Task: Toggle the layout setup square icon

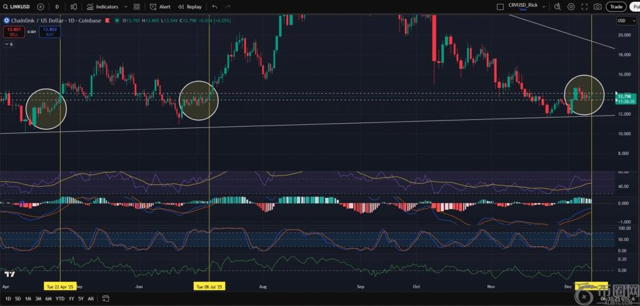Action: tap(499, 6)
